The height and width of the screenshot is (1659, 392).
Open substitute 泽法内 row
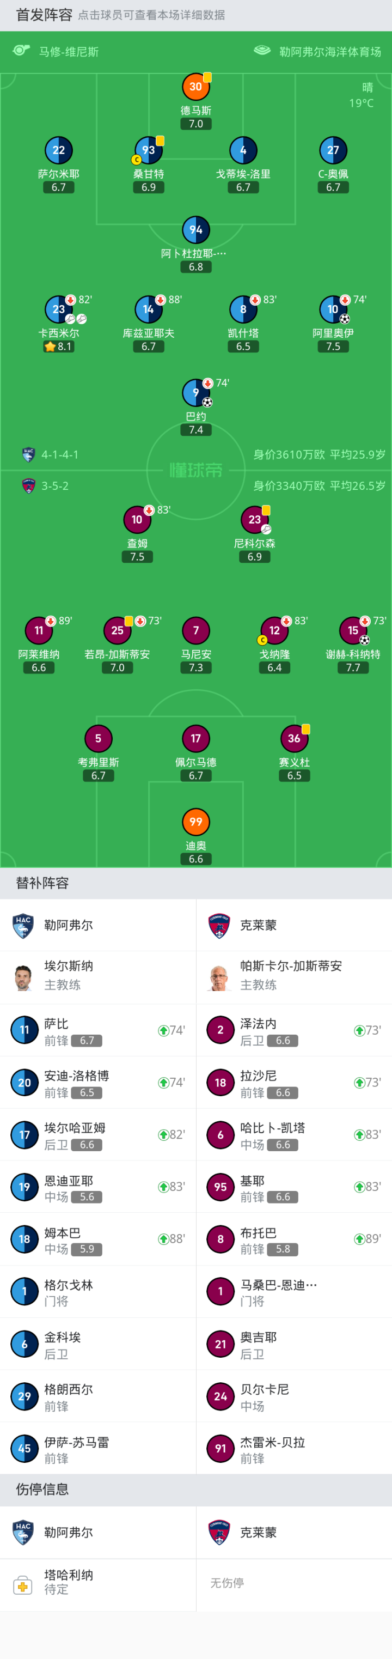tap(293, 1030)
